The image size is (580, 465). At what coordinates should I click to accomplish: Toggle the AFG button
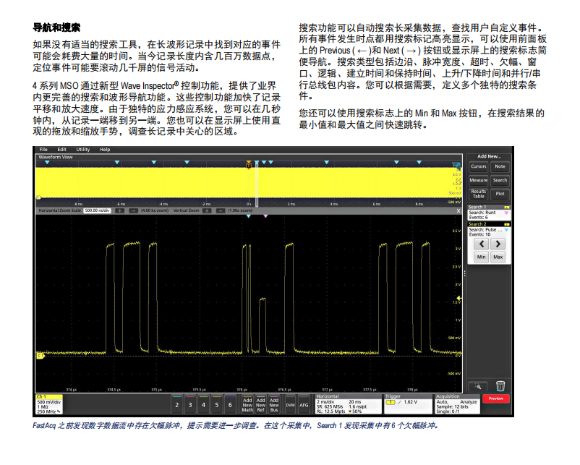click(304, 405)
